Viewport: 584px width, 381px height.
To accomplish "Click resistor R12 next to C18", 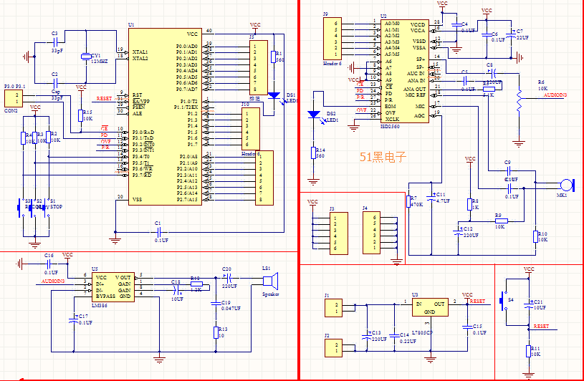I will point(196,284).
